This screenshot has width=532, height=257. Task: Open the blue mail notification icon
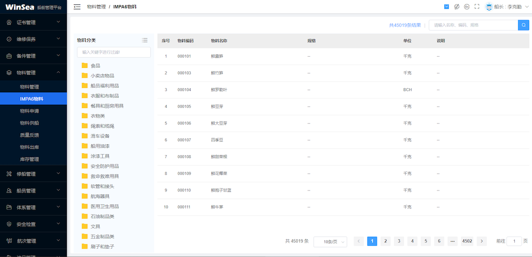pyautogui.click(x=446, y=6)
